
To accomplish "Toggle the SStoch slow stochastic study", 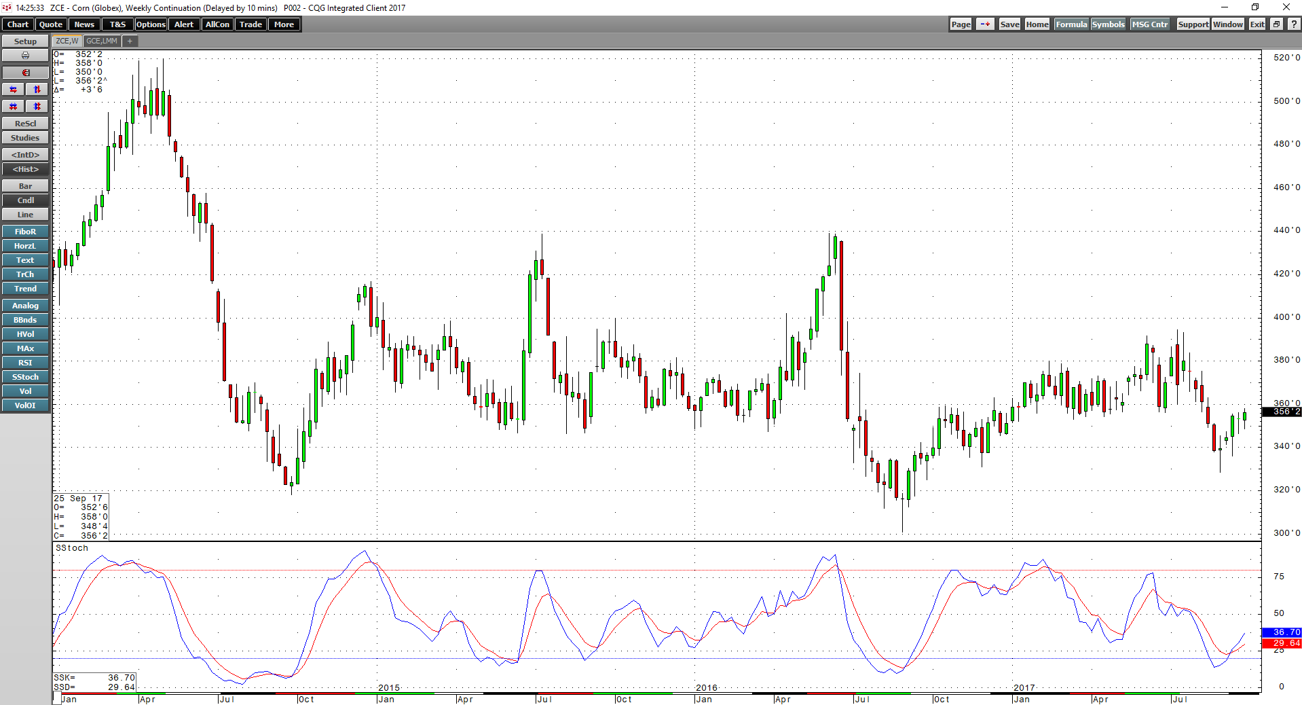I will click(x=25, y=377).
